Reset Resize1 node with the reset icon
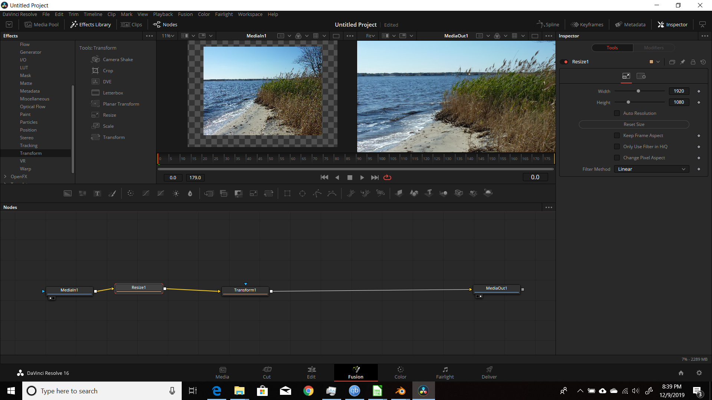The height and width of the screenshot is (400, 712). (703, 62)
